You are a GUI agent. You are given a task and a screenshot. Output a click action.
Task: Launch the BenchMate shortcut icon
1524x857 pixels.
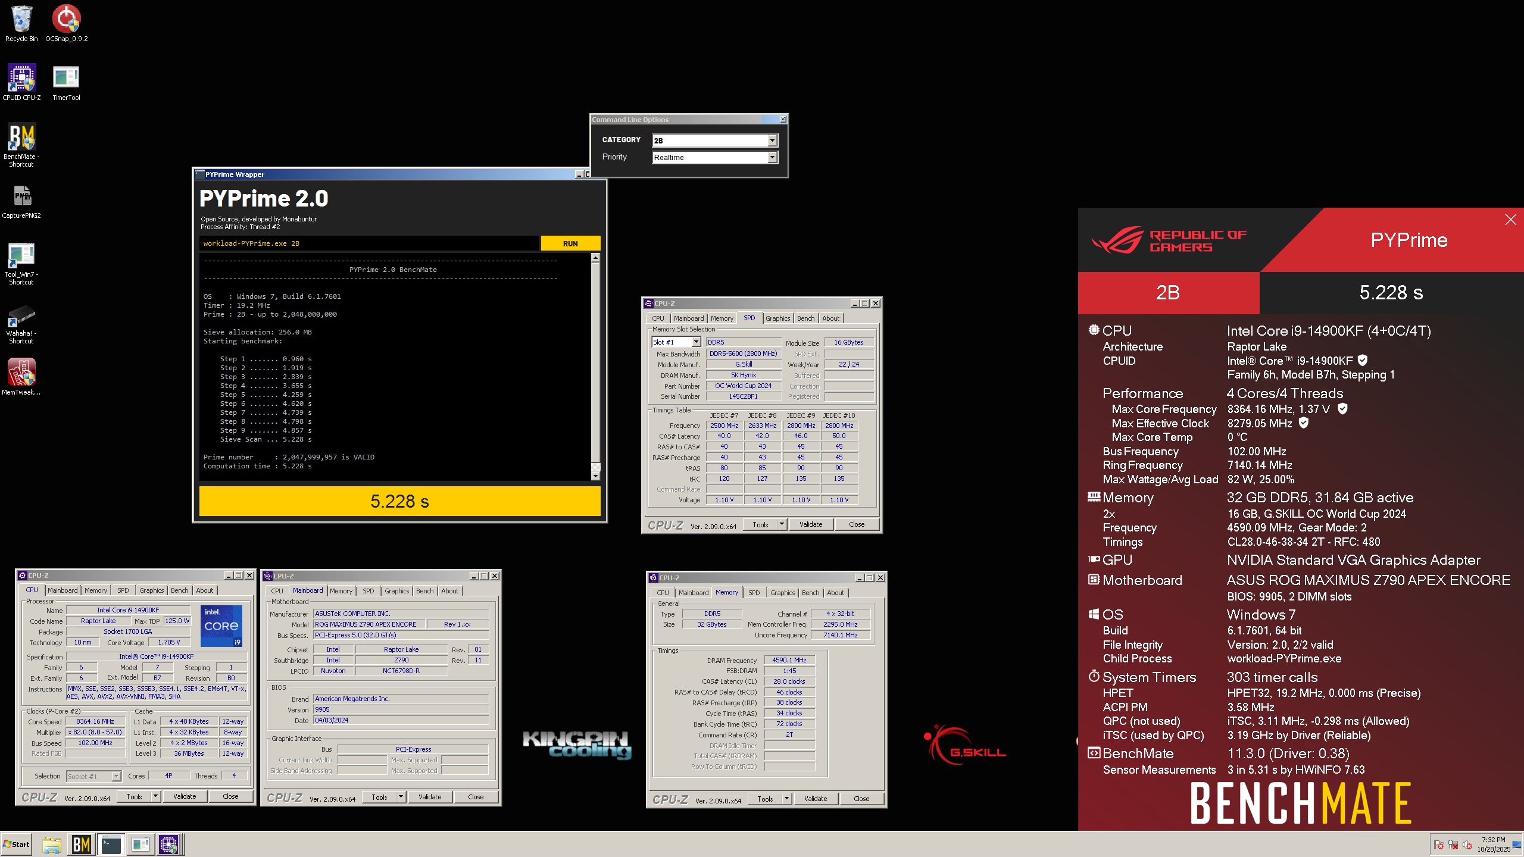pyautogui.click(x=21, y=145)
